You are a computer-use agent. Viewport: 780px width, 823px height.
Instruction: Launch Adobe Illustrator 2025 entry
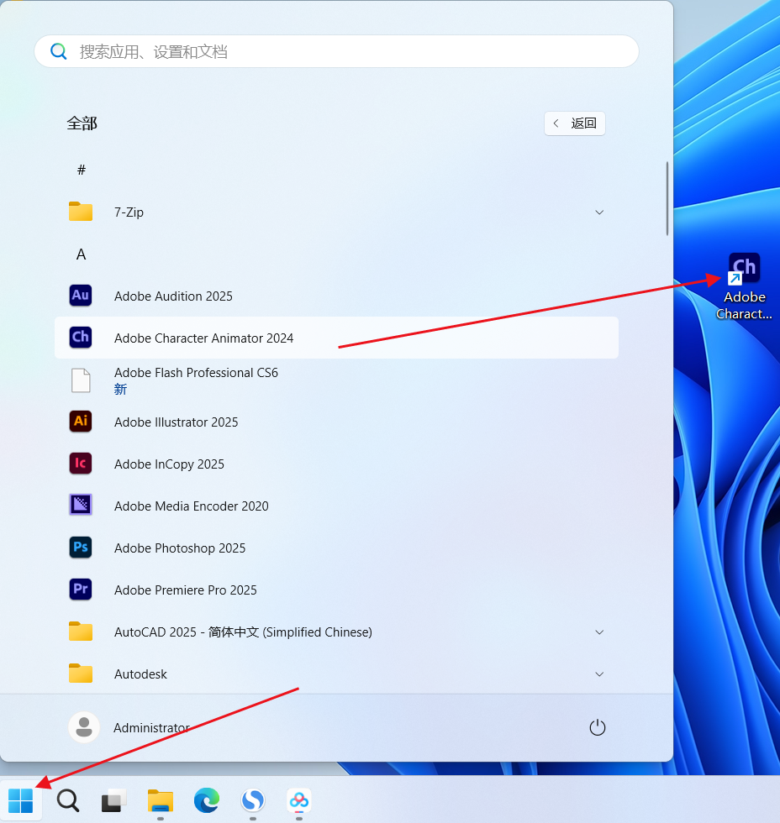pos(336,422)
